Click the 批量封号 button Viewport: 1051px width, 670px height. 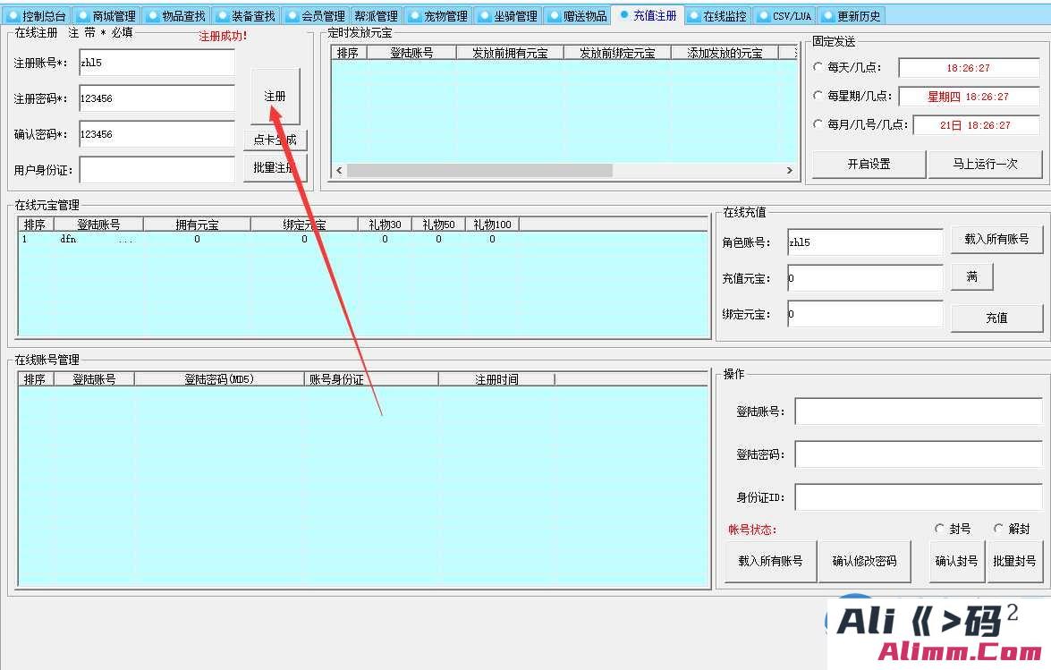[1014, 562]
